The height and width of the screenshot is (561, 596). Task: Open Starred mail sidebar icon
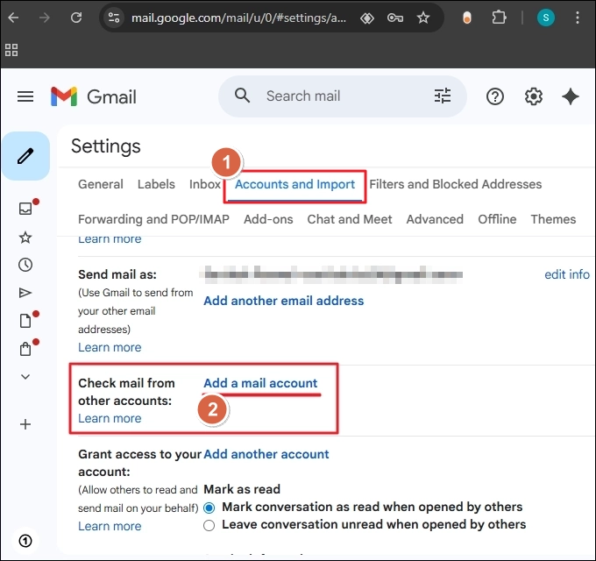click(25, 238)
